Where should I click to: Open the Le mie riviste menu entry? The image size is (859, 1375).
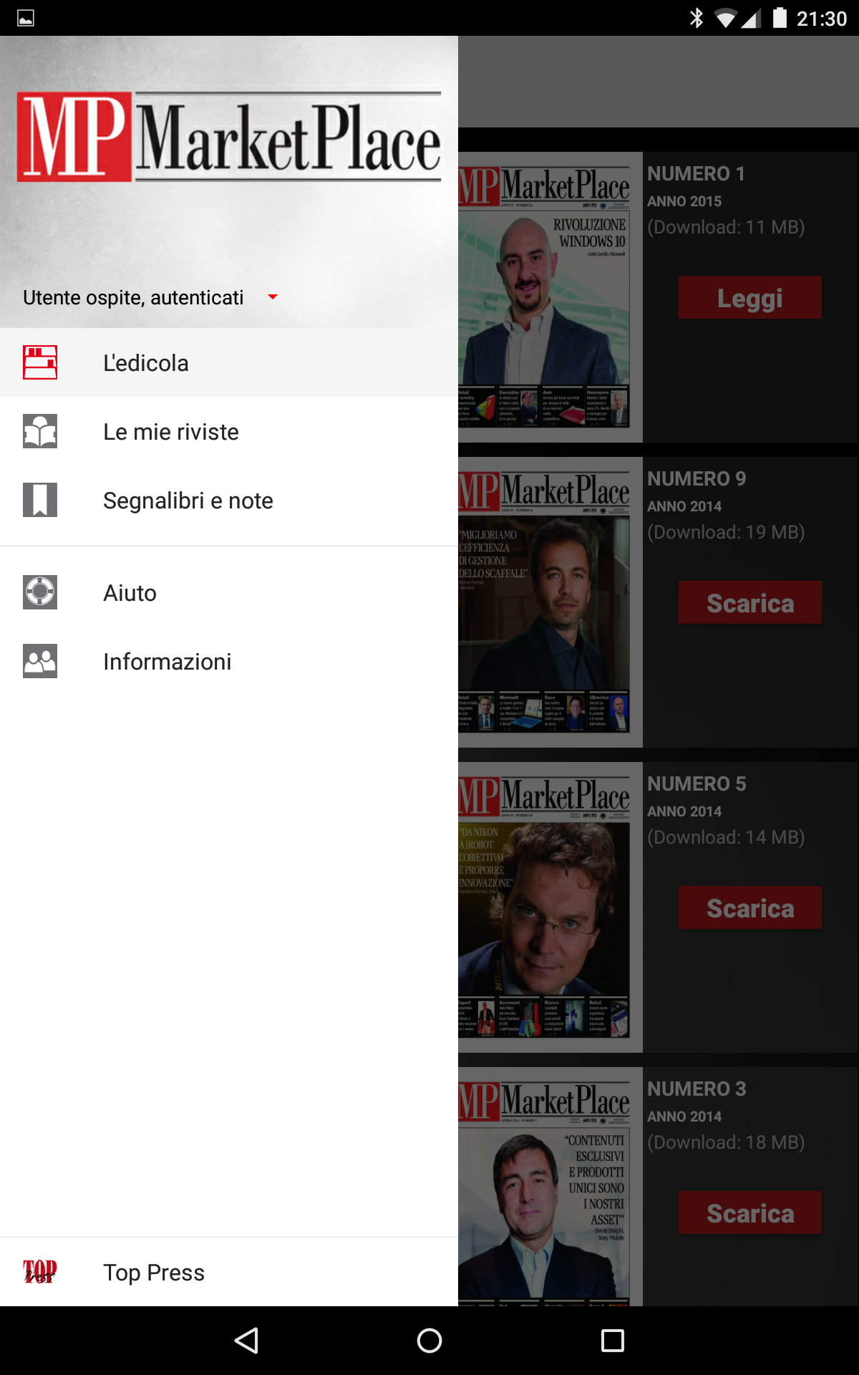coord(229,431)
